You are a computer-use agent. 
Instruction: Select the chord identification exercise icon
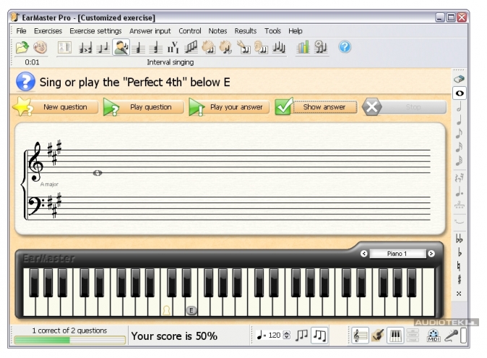tap(138, 48)
